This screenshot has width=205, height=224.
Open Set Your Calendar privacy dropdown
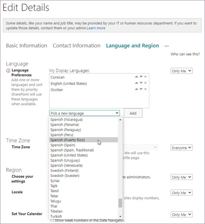tap(182, 214)
